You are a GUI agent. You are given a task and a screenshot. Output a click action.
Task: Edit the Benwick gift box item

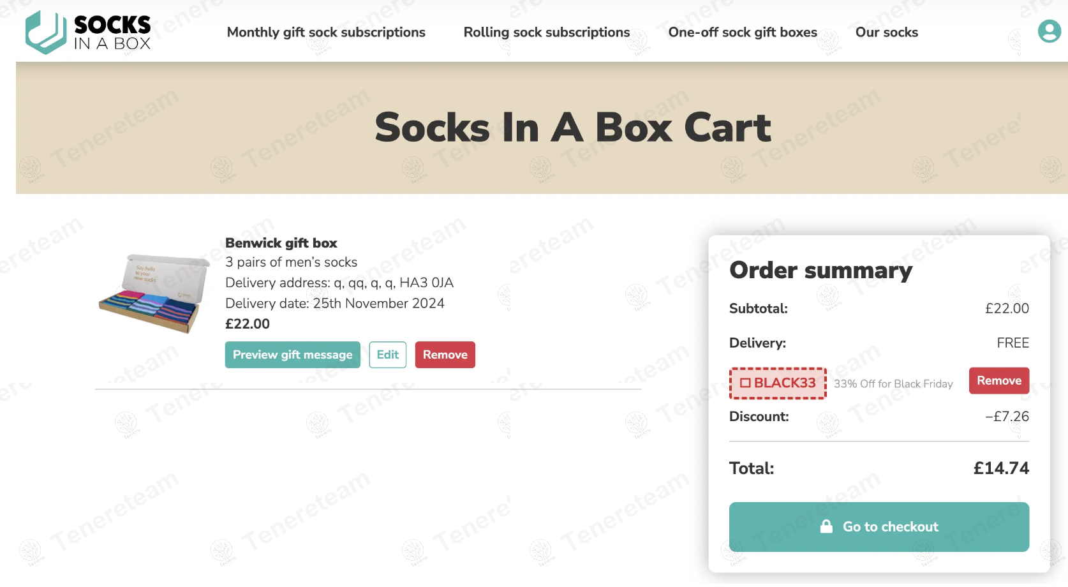click(x=388, y=355)
